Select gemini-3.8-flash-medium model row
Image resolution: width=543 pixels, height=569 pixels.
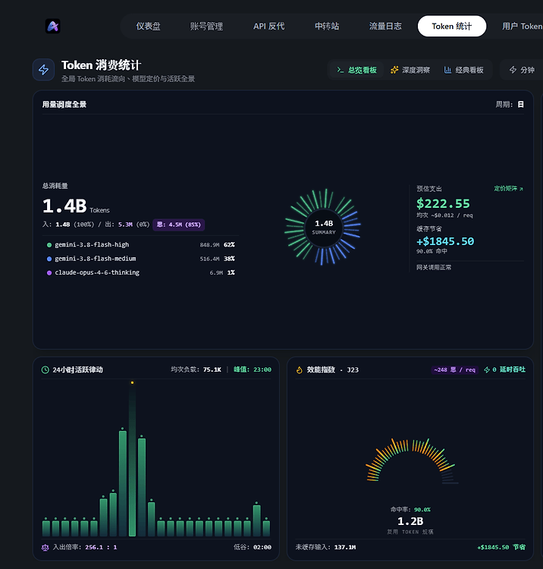click(x=141, y=259)
